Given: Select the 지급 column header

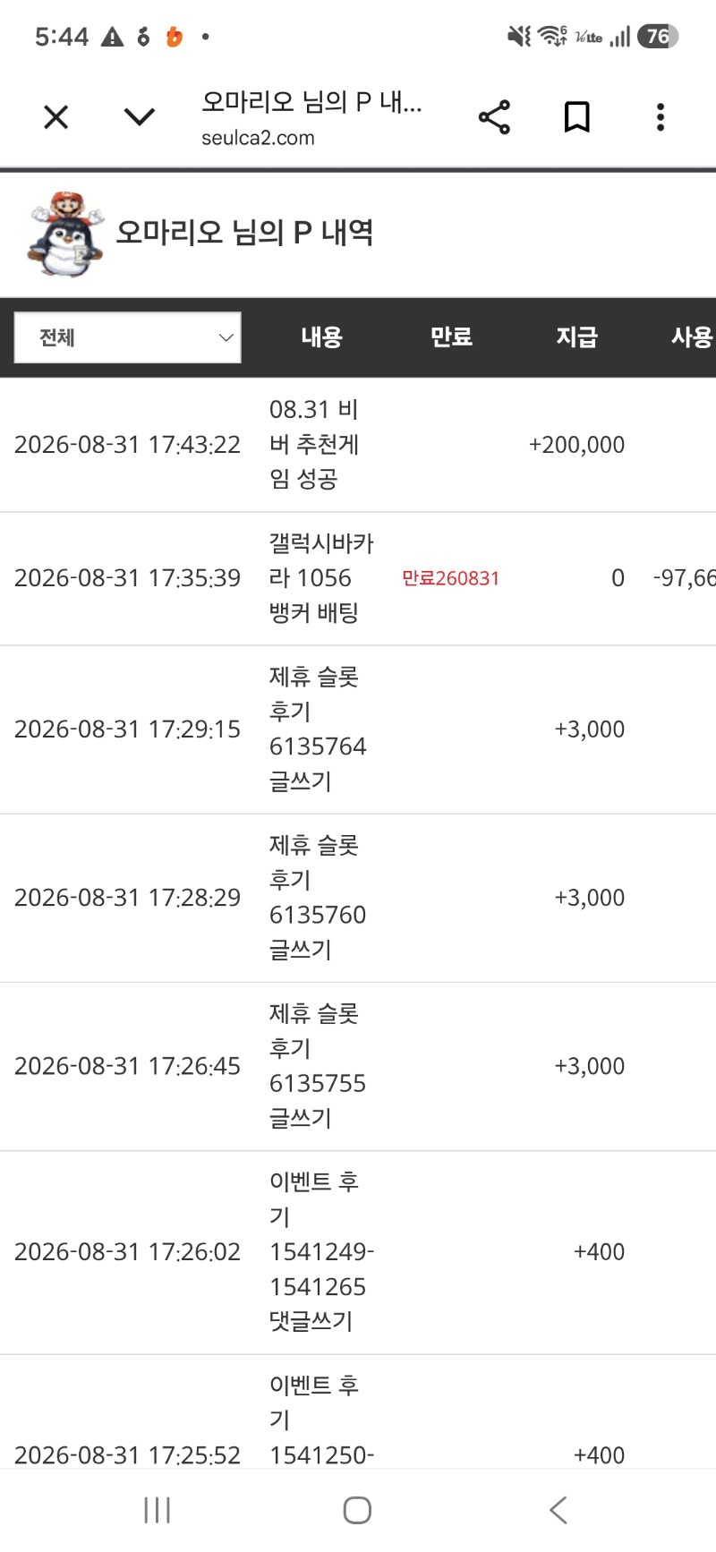Looking at the screenshot, I should point(577,337).
